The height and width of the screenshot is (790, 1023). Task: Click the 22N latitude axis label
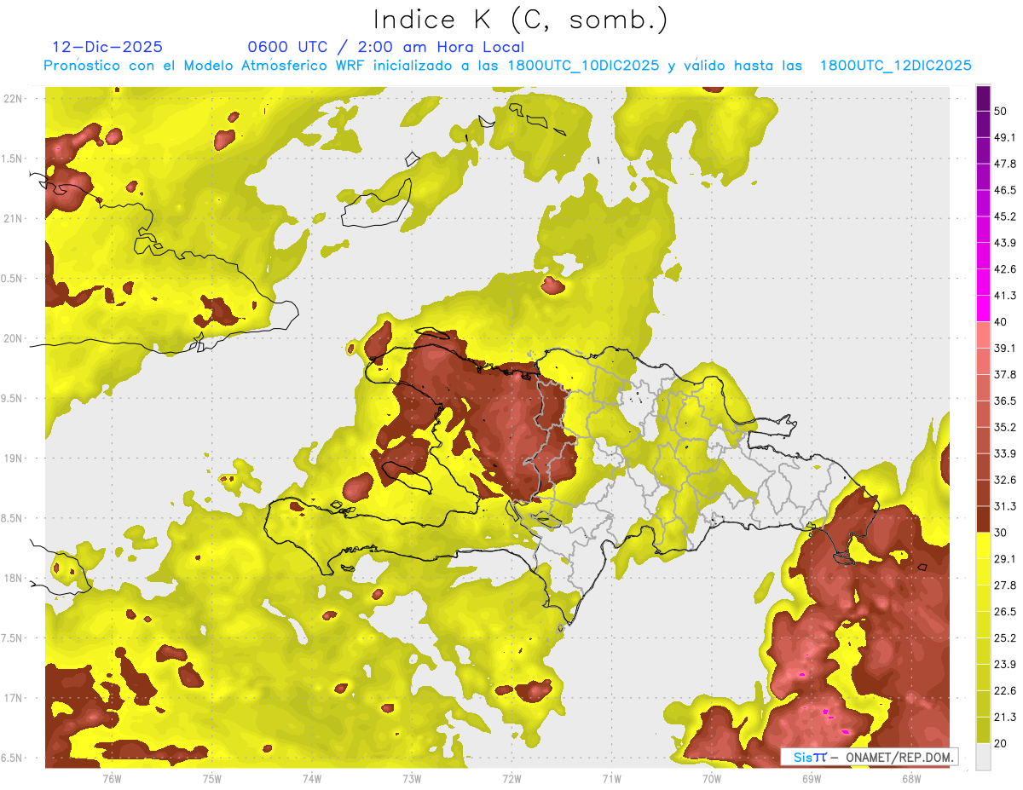[13, 98]
